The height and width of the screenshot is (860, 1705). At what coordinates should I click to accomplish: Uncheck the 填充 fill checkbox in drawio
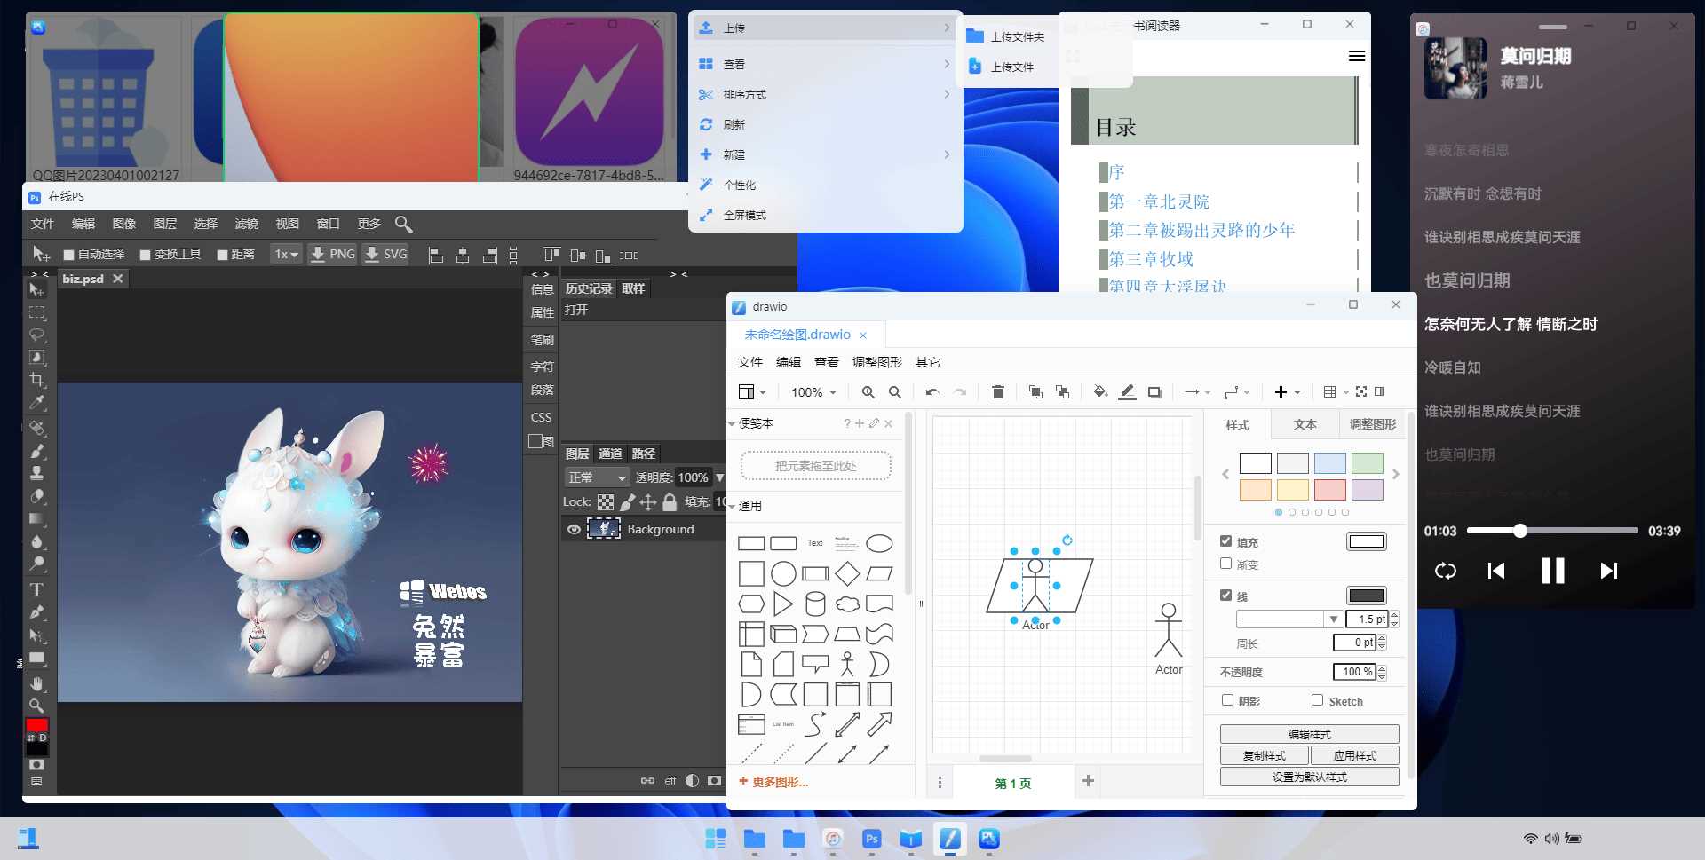point(1226,541)
